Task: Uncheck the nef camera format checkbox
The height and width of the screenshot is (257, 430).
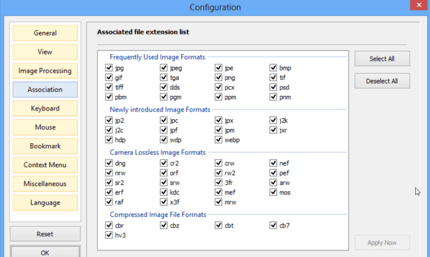Action: point(273,163)
